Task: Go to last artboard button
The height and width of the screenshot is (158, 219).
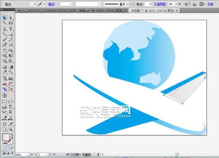Action: point(54,154)
